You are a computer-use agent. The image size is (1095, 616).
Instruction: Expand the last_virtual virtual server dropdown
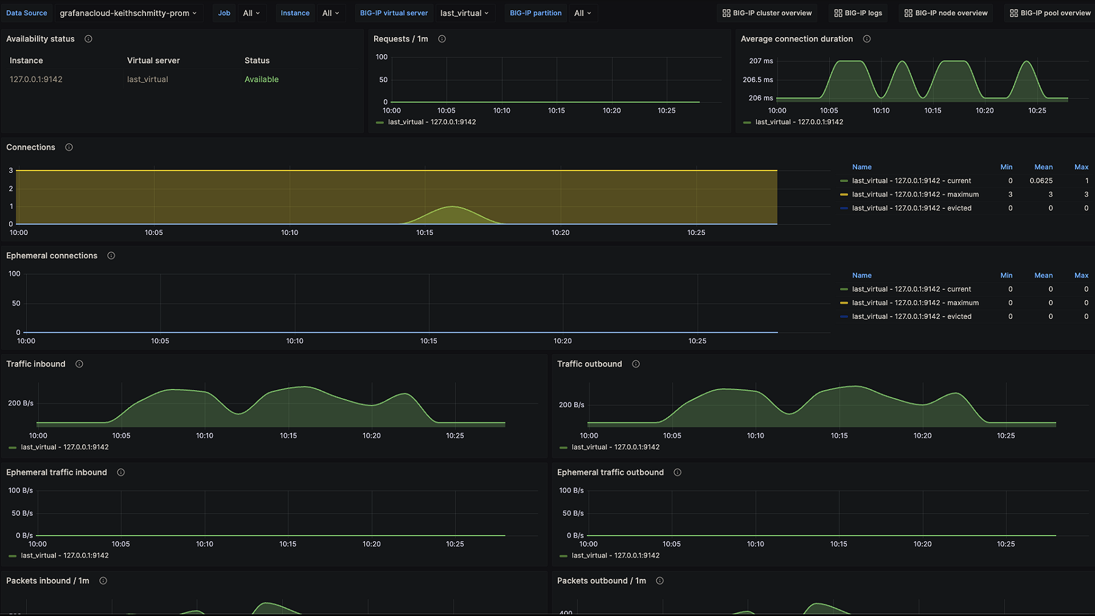click(x=465, y=13)
